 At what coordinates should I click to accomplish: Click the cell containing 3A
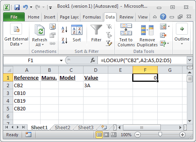point(95,85)
